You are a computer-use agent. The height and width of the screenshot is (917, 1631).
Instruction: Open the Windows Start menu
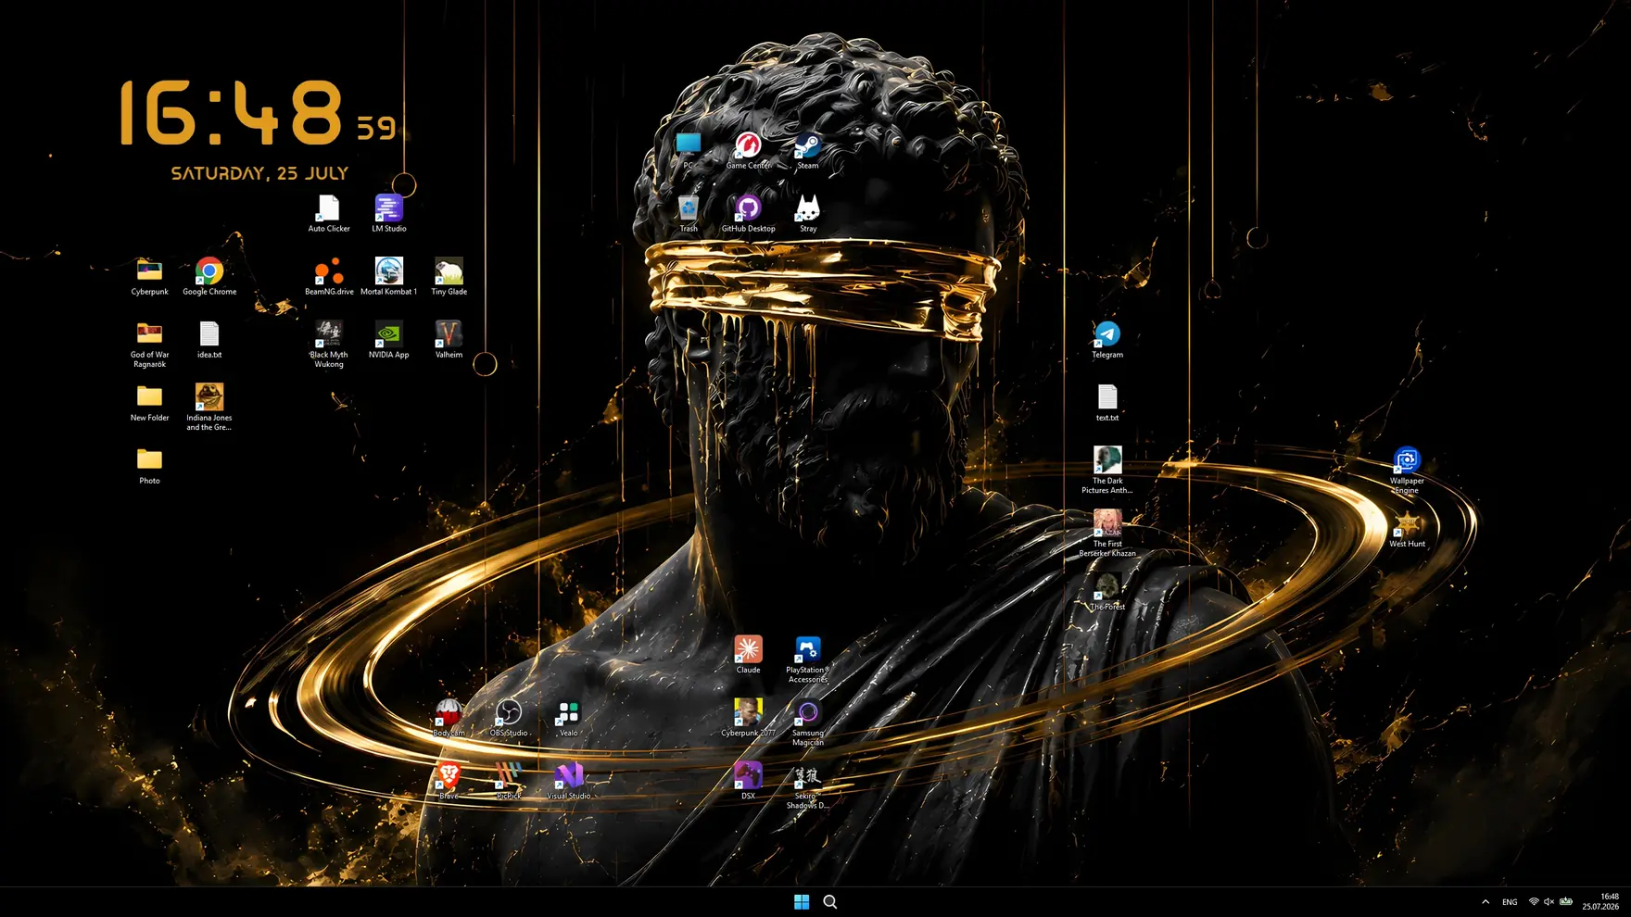tap(802, 902)
